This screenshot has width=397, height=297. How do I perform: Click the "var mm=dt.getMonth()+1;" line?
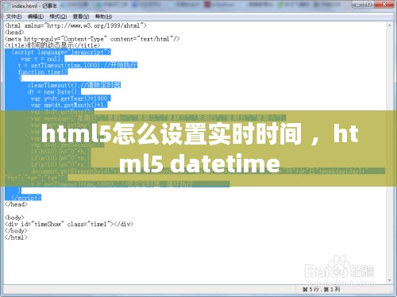tap(69, 105)
